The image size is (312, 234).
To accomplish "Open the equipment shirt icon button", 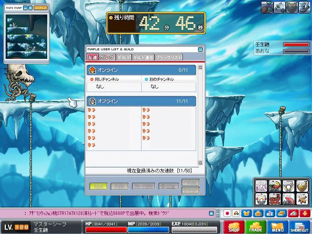I will pos(246,213).
